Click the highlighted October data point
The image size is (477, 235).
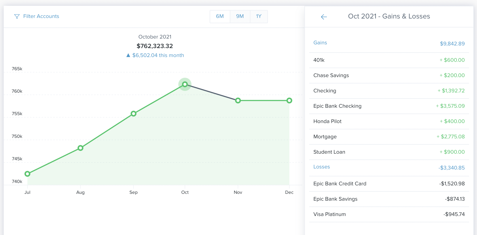pos(185,84)
